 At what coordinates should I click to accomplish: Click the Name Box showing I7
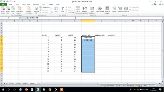[8, 18]
